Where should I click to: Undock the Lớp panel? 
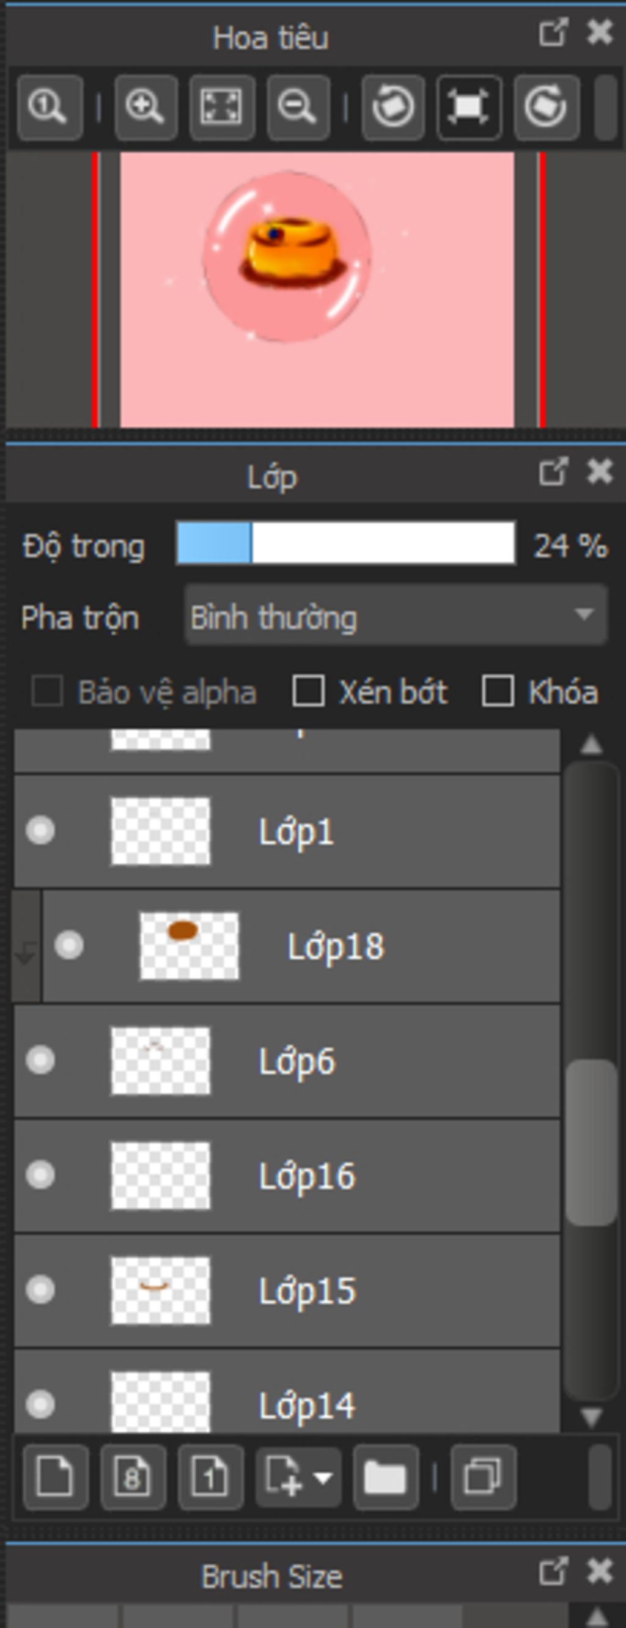tap(553, 472)
